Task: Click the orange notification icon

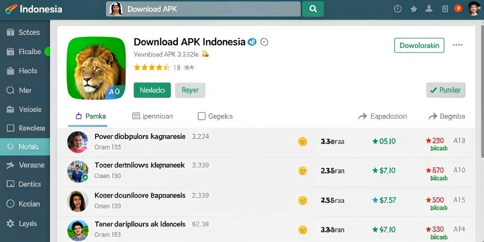Action: 458,9
